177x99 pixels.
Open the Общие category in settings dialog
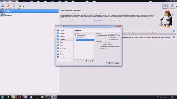coord(65,31)
